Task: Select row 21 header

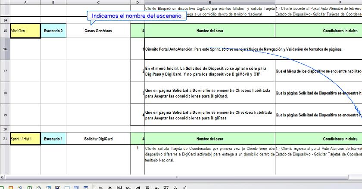Action: [x=5, y=139]
